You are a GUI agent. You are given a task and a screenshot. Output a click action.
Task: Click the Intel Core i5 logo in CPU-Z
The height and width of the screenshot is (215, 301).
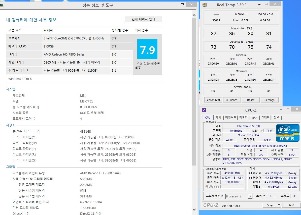pos(288,133)
